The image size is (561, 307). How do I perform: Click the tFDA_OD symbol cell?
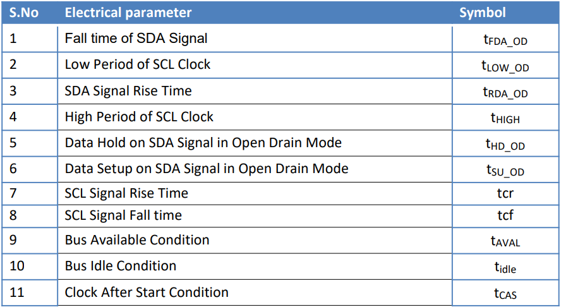point(505,40)
